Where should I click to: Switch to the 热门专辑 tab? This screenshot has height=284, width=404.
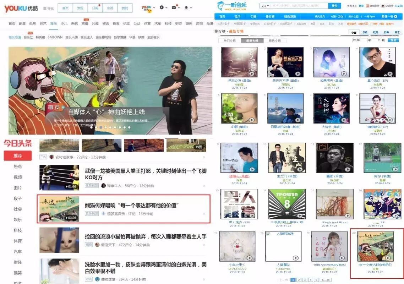229,40
